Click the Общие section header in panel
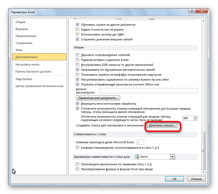The width and height of the screenshot is (218, 194). click(79, 47)
